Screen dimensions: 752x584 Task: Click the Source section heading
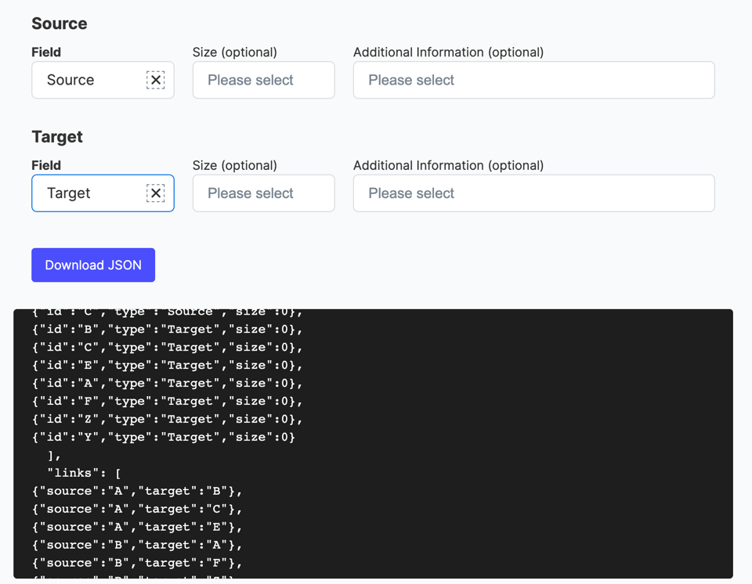pyautogui.click(x=60, y=23)
